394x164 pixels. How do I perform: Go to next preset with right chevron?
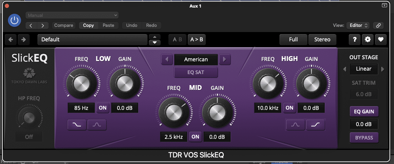pyautogui.click(x=43, y=25)
